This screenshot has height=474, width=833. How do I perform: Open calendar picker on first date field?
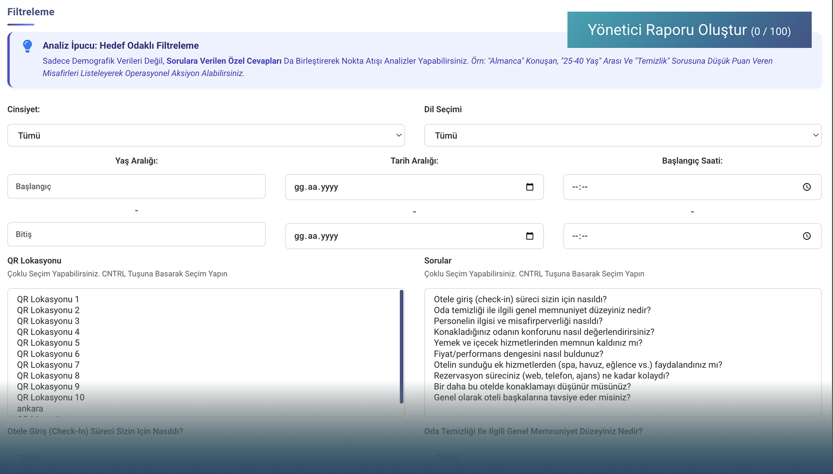pyautogui.click(x=530, y=187)
